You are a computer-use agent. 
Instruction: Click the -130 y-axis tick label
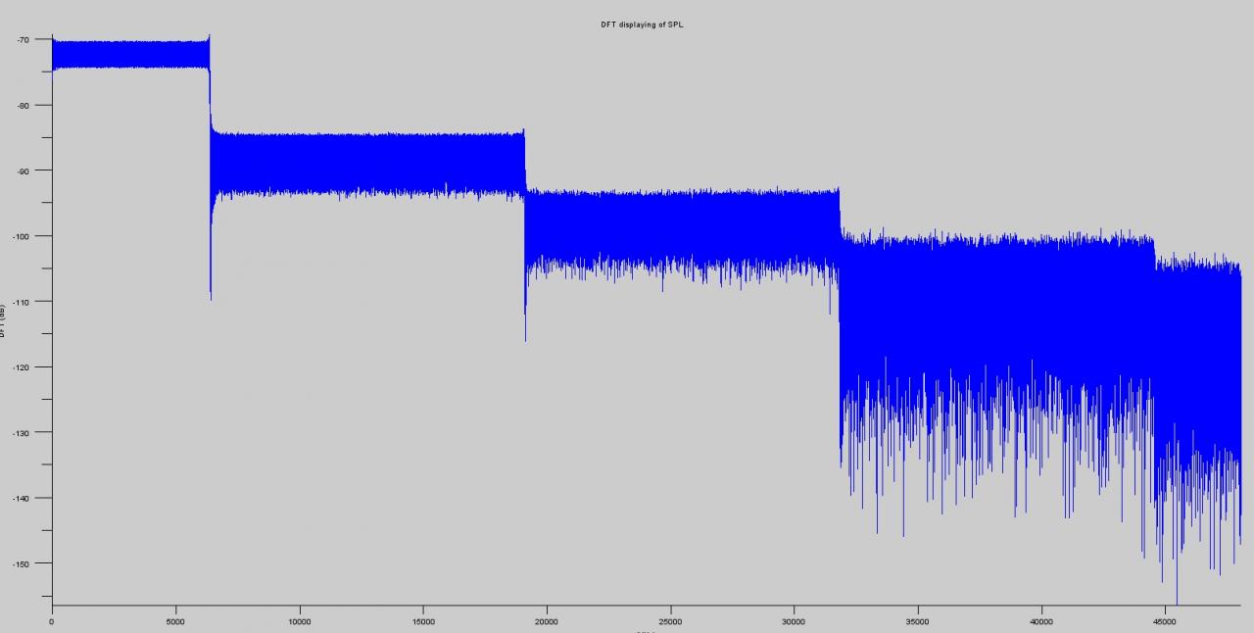pyautogui.click(x=20, y=433)
